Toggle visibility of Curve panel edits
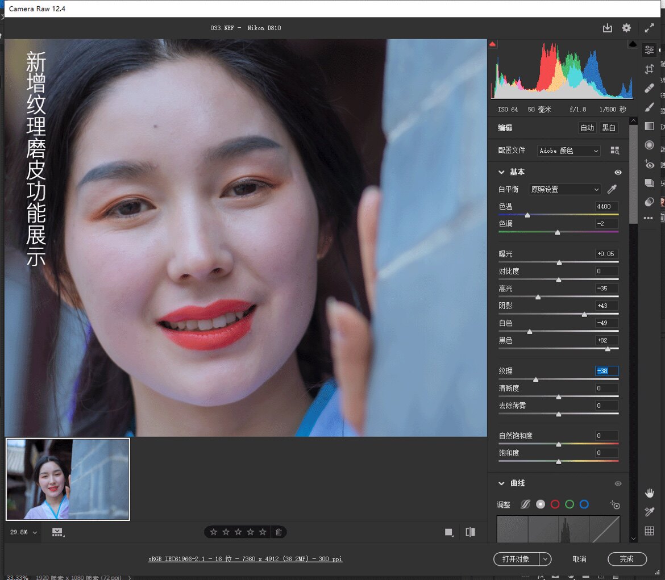This screenshot has width=665, height=580. coord(618,483)
